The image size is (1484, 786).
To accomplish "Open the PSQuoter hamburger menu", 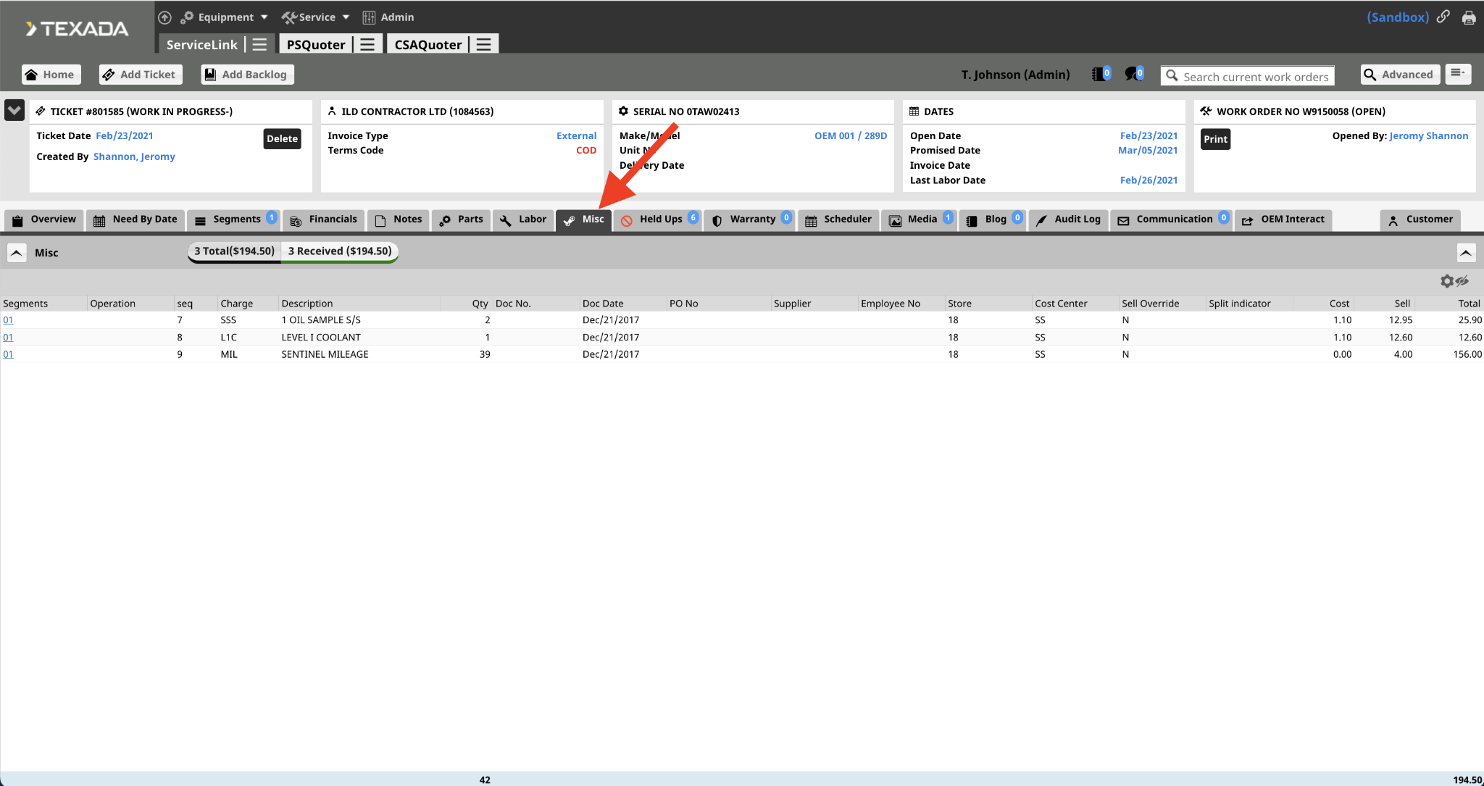I will 367,44.
